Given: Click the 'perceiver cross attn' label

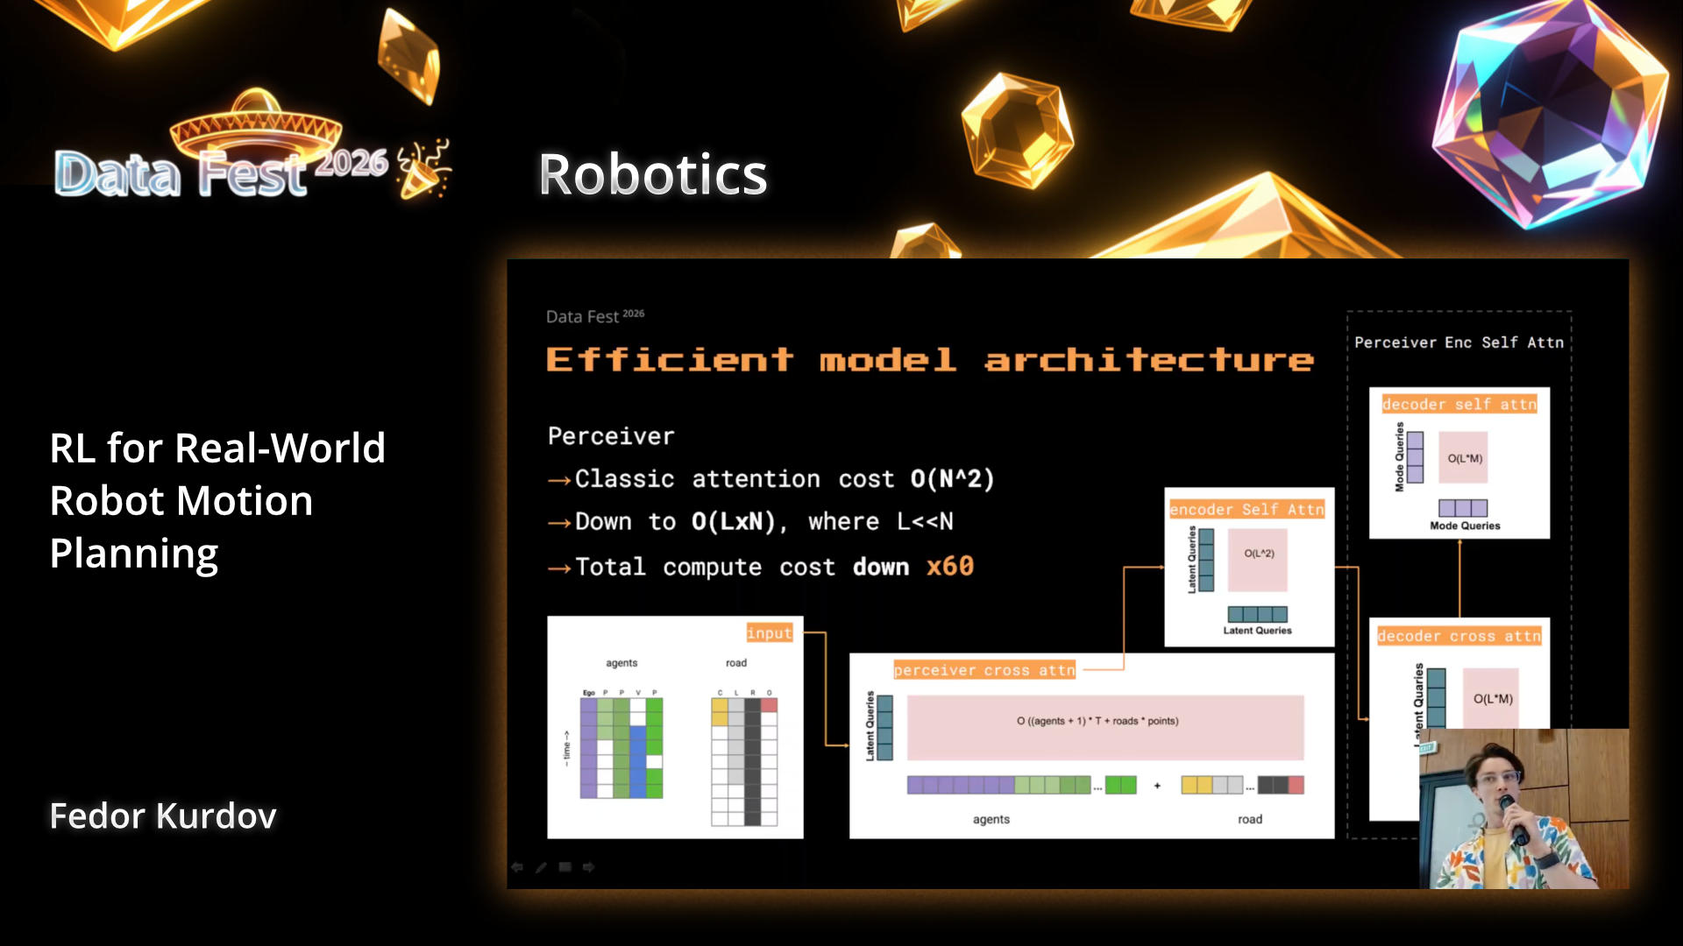Looking at the screenshot, I should tap(984, 670).
